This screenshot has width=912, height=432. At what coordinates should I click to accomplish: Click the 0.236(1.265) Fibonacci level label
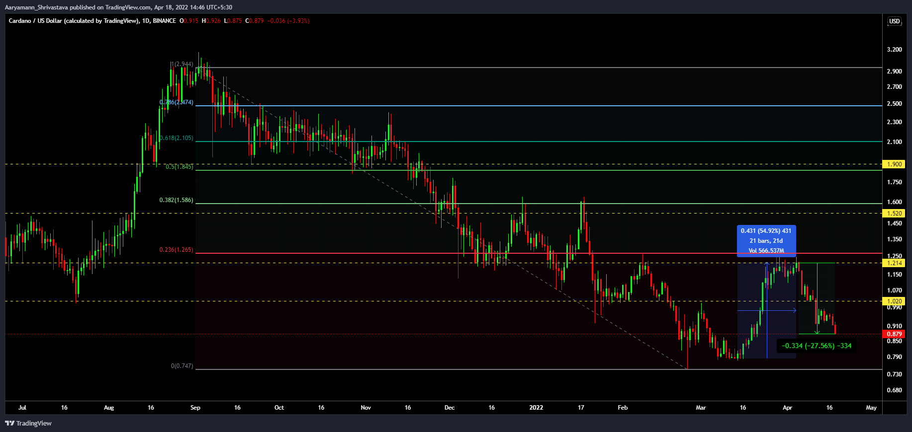pos(176,250)
